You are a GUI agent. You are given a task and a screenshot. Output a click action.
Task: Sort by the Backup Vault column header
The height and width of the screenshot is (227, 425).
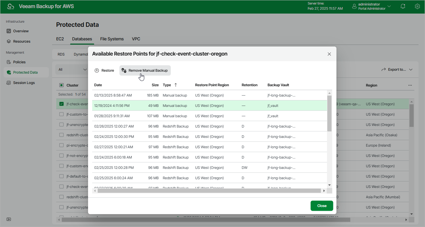278,85
